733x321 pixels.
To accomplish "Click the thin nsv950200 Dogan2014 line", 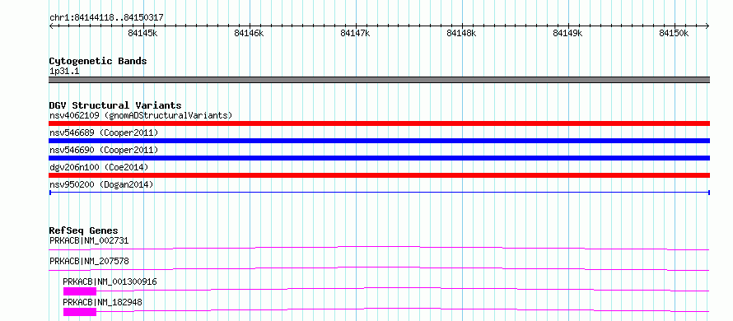I will [x=379, y=192].
